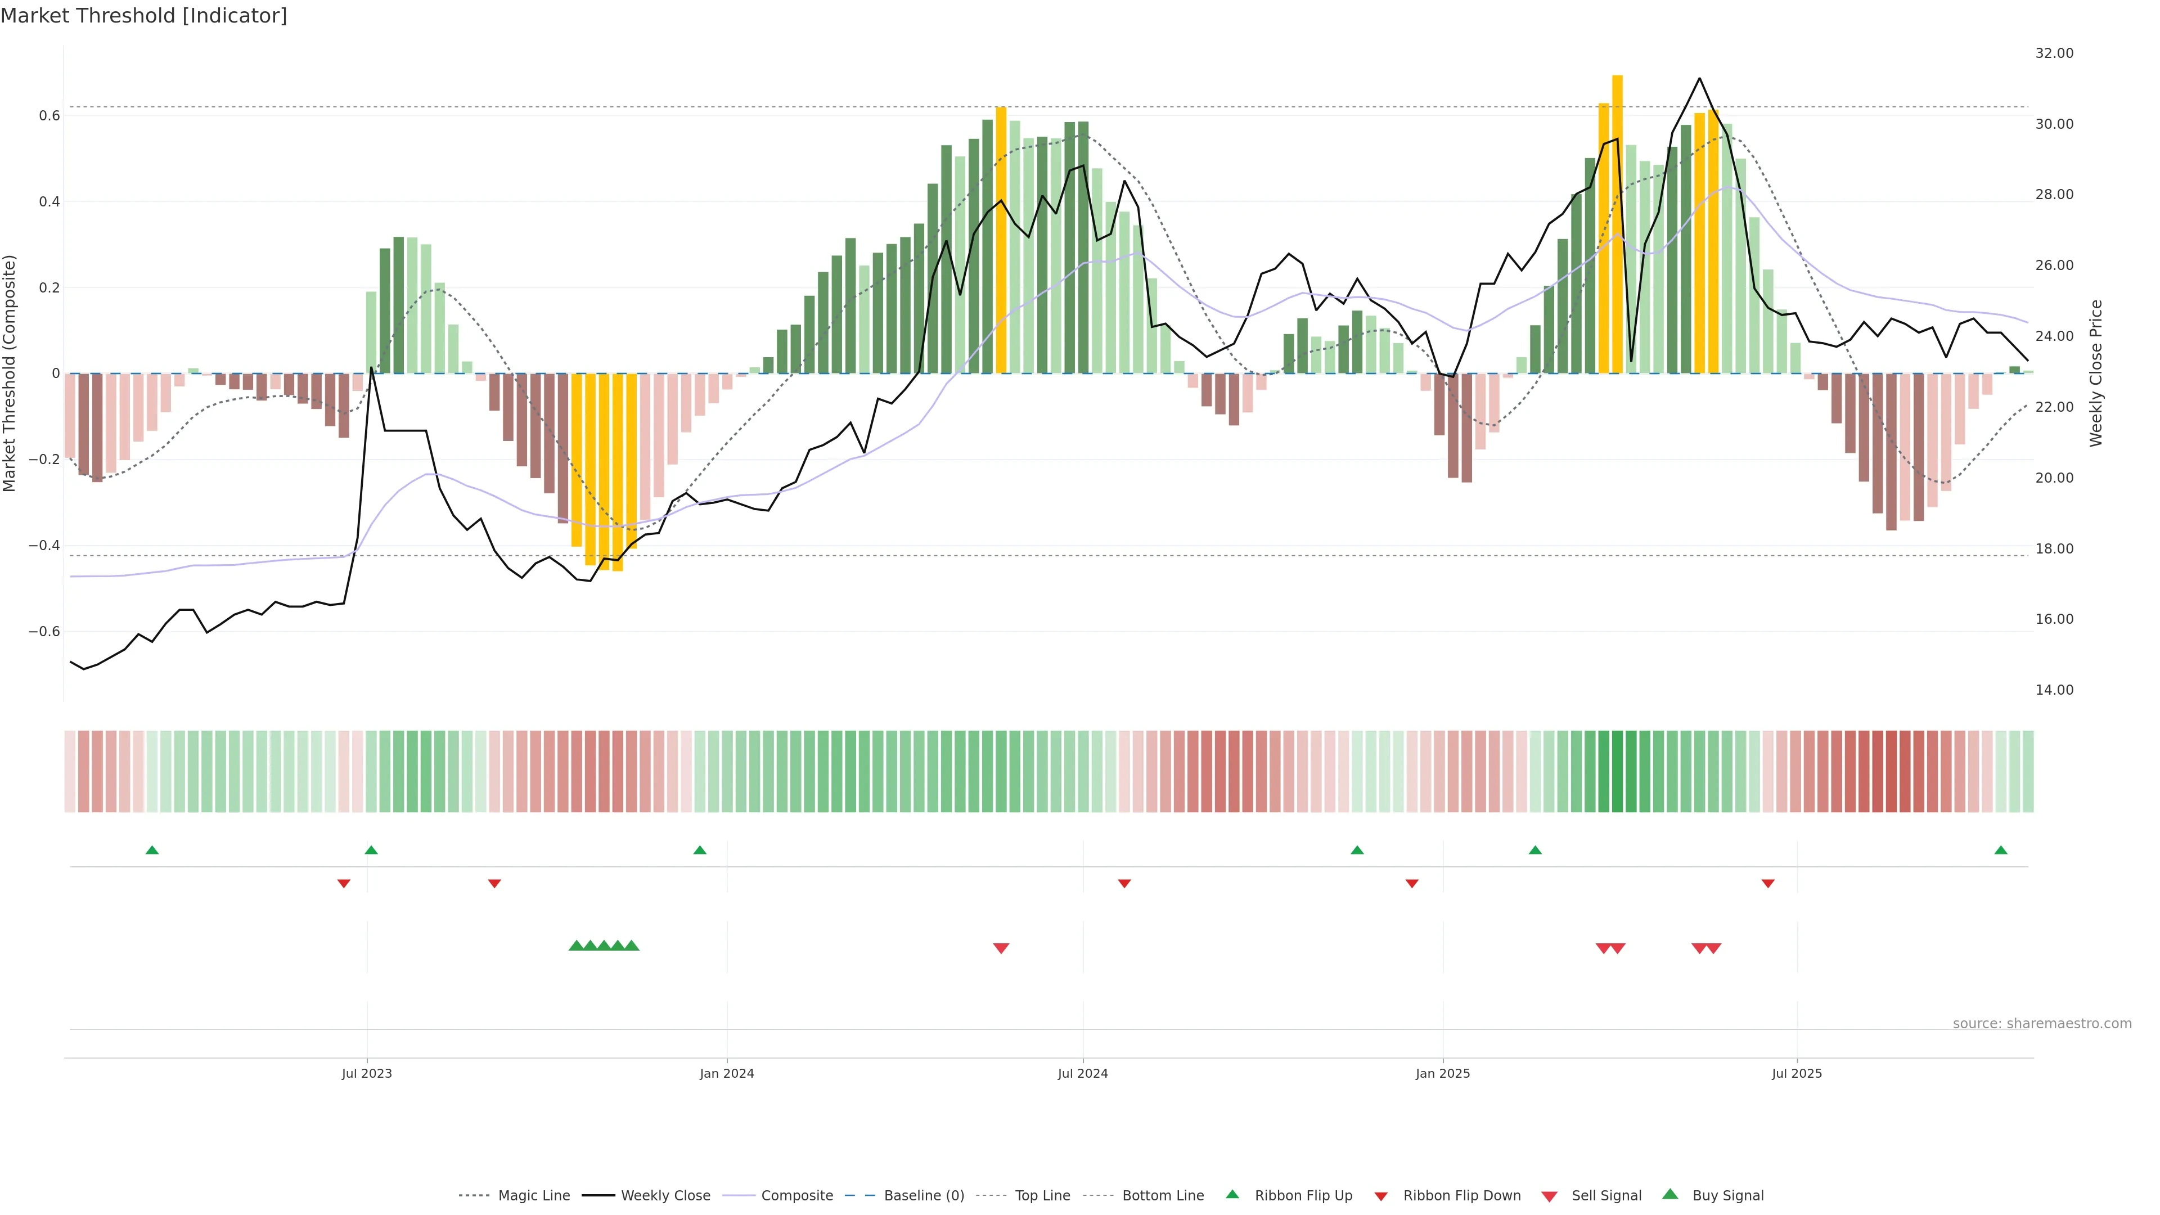2160x1215 pixels.
Task: Click the Buy Signal legend triangle icon
Action: coord(1669,1194)
